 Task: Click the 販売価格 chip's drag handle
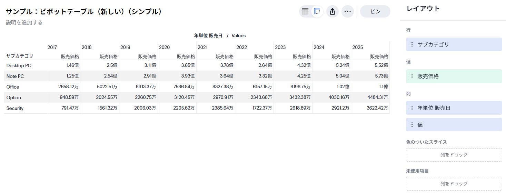pyautogui.click(x=411, y=76)
